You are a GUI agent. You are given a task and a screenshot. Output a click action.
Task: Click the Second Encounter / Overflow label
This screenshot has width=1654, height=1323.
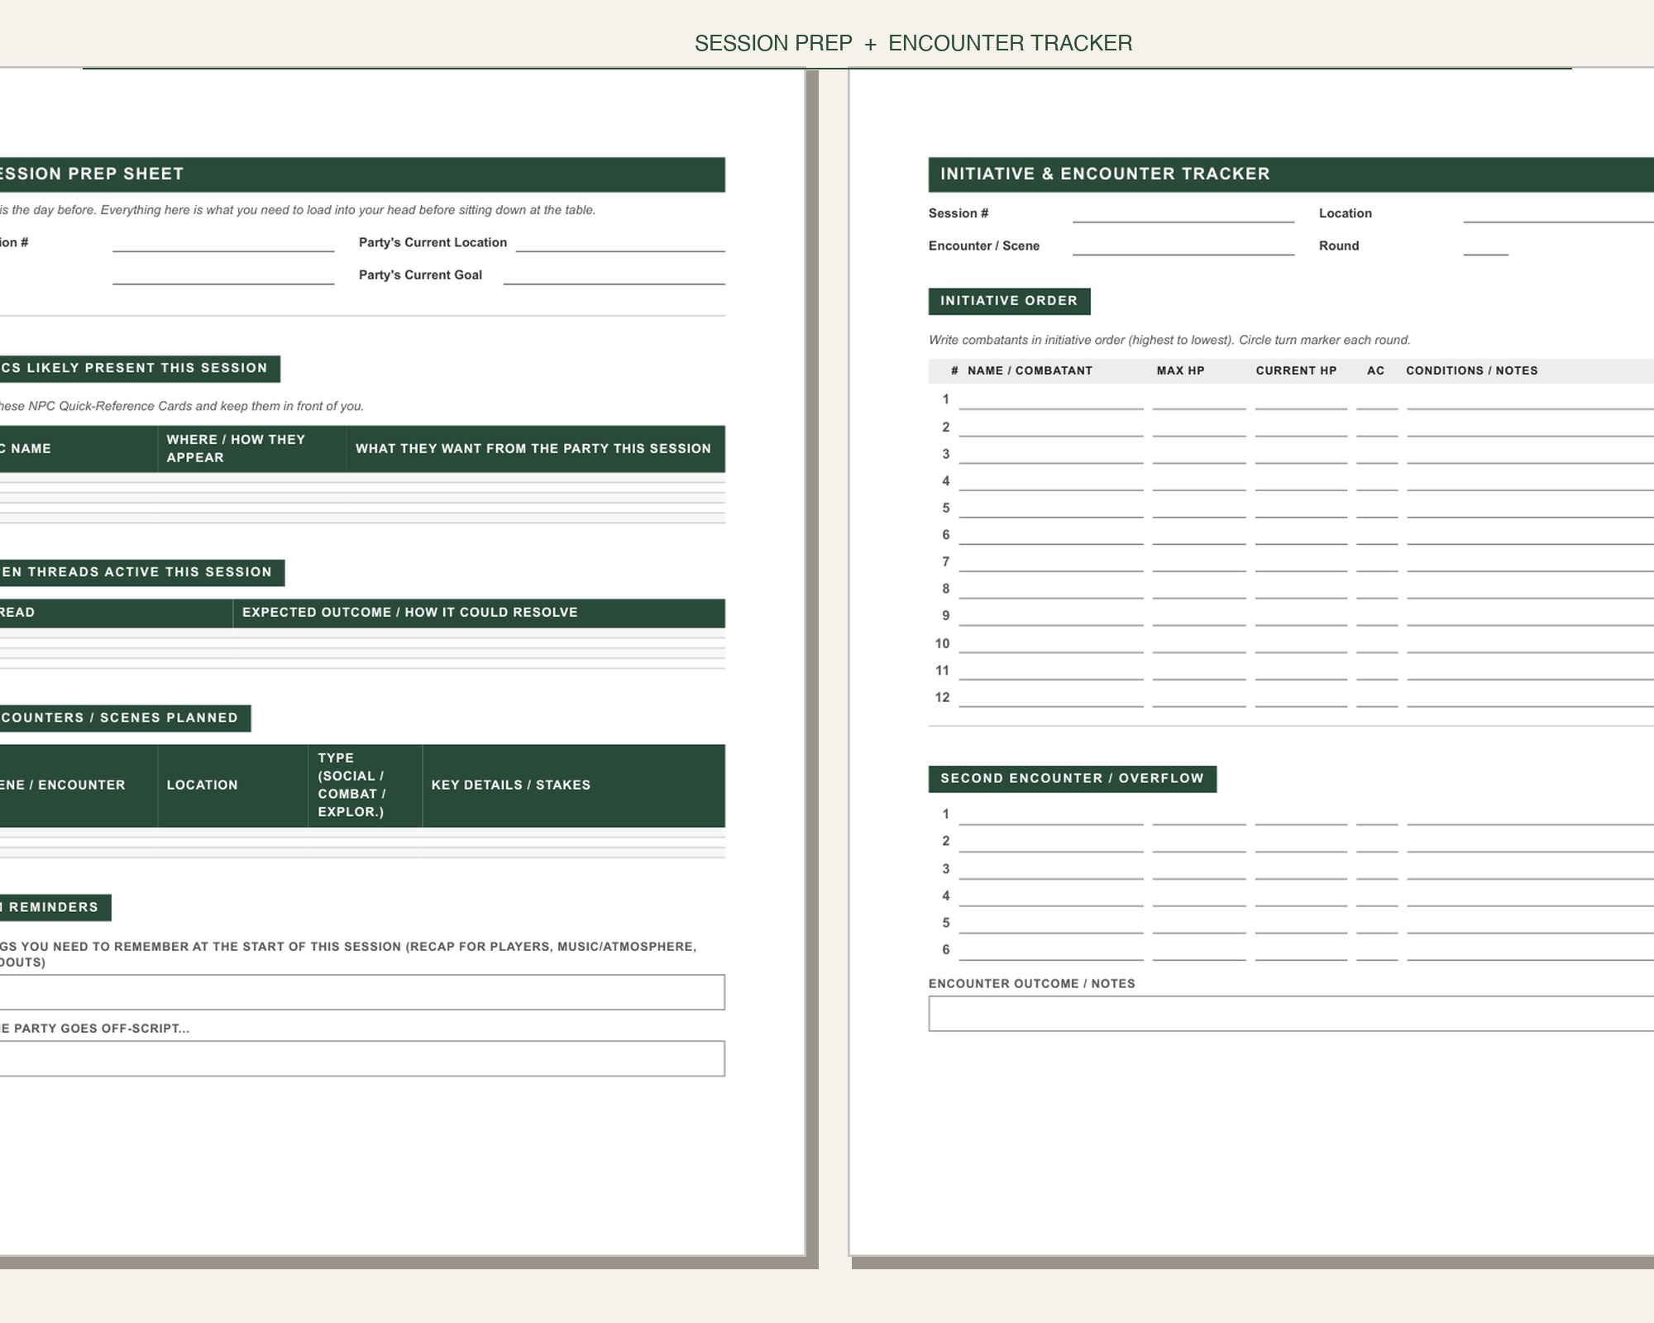pyautogui.click(x=1072, y=779)
